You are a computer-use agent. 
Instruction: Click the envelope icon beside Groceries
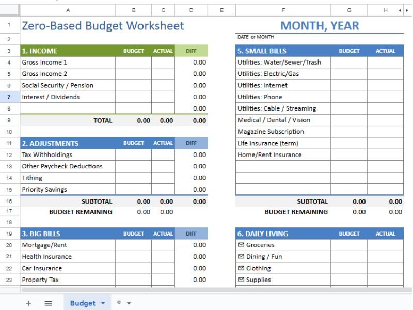pyautogui.click(x=241, y=245)
